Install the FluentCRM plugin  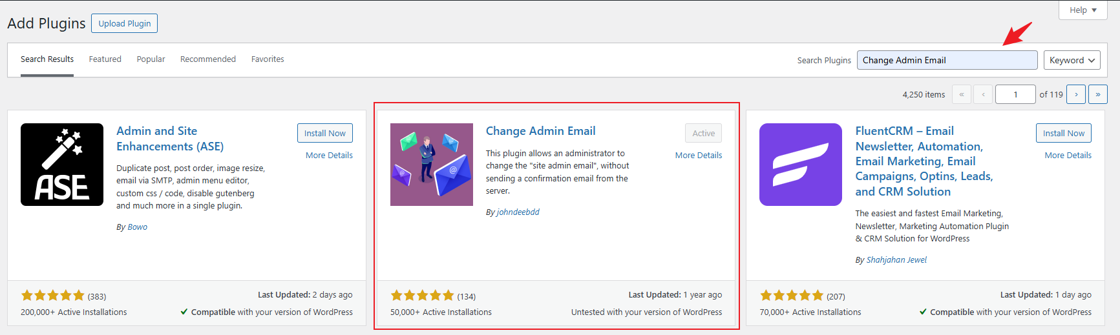click(x=1064, y=133)
